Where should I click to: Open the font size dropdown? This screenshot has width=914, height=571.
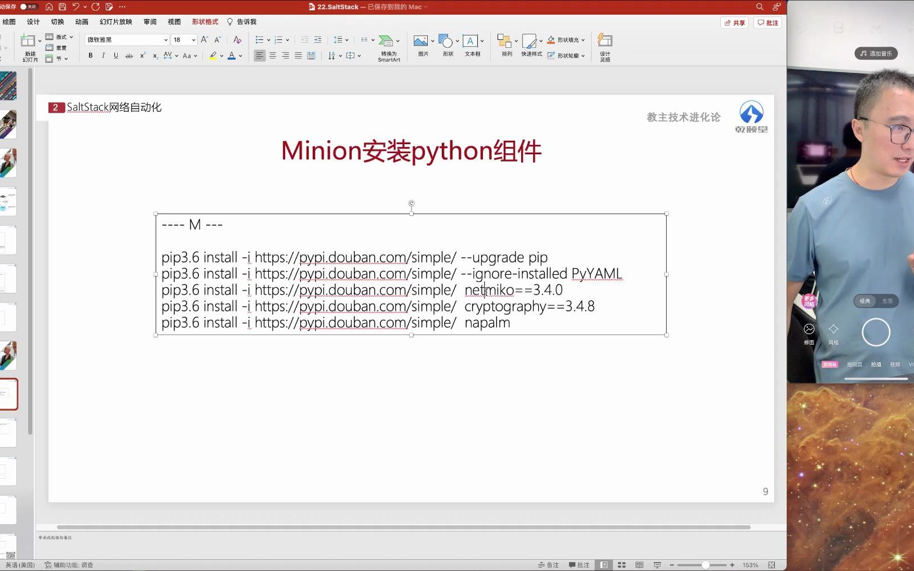[x=193, y=40]
